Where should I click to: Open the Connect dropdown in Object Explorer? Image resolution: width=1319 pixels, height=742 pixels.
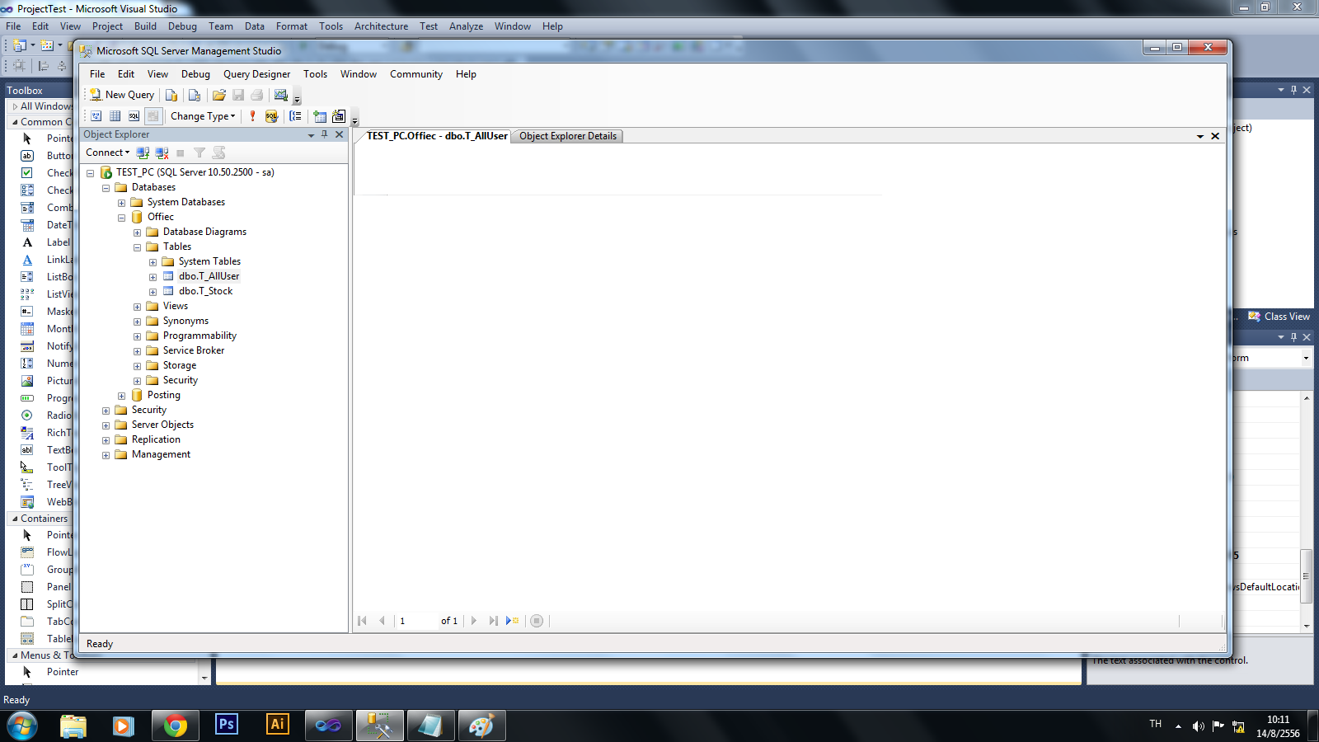coord(107,153)
